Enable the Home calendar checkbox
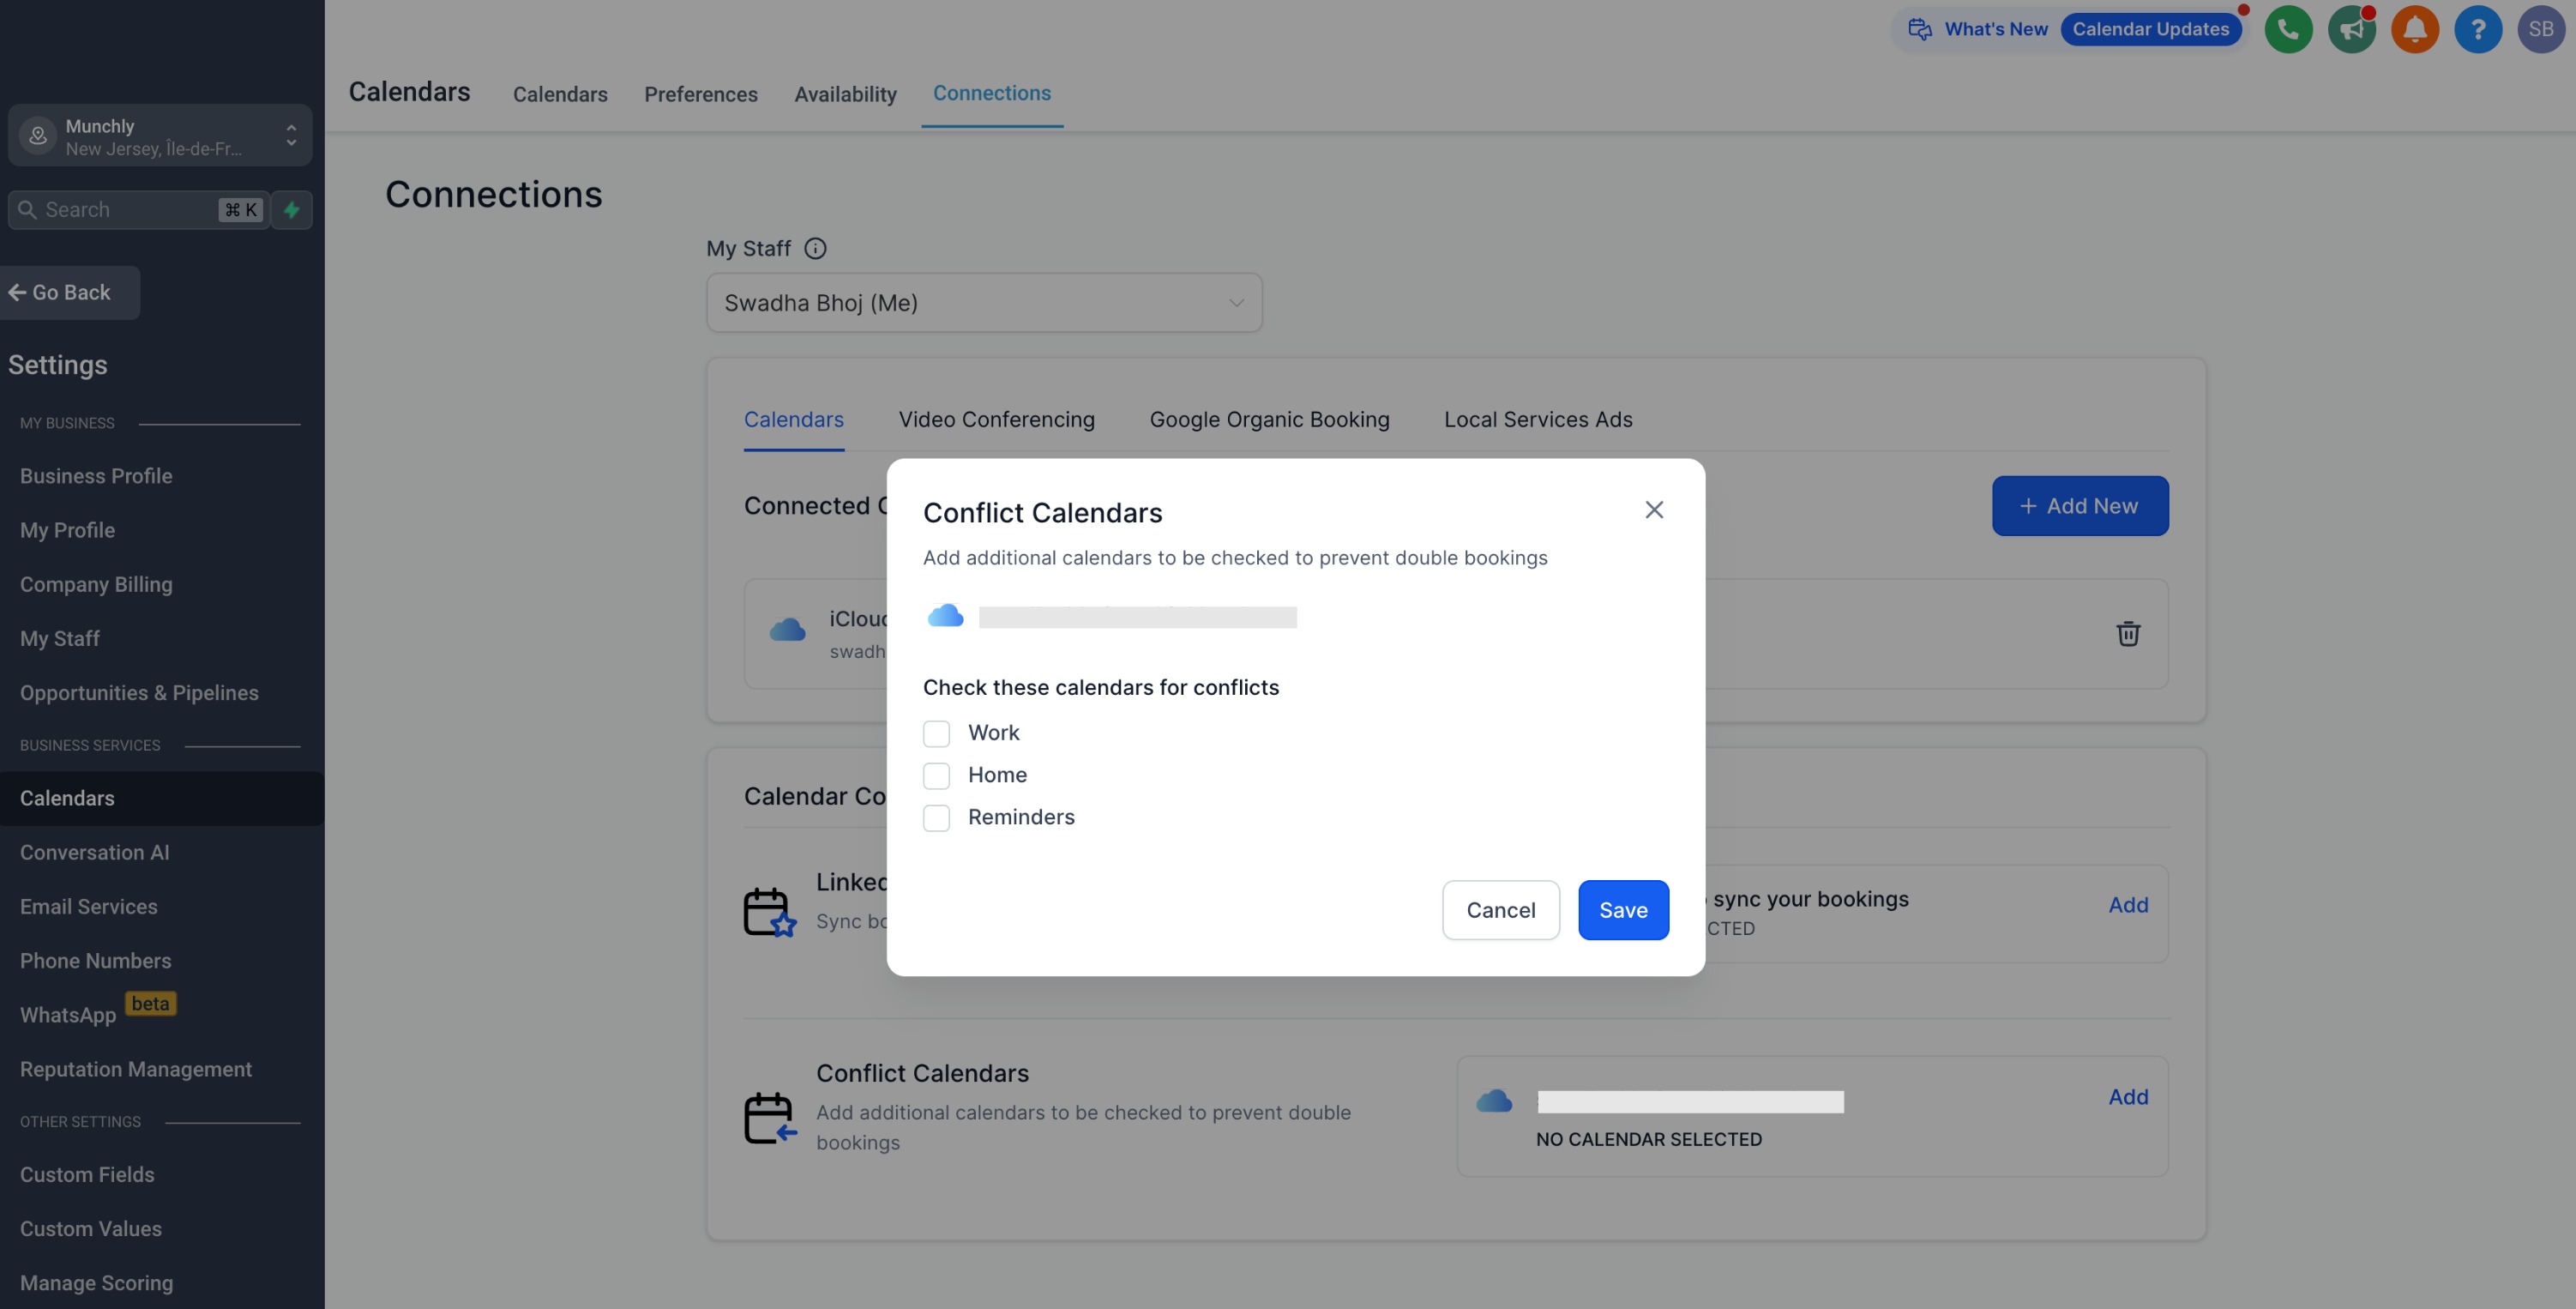Viewport: 2576px width, 1309px height. click(936, 775)
